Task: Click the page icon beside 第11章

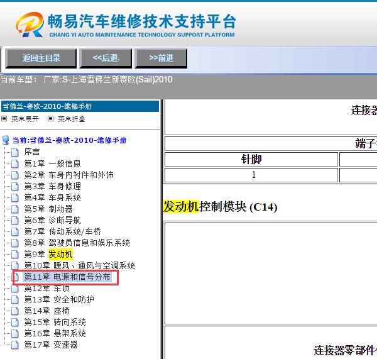Action: 16,277
